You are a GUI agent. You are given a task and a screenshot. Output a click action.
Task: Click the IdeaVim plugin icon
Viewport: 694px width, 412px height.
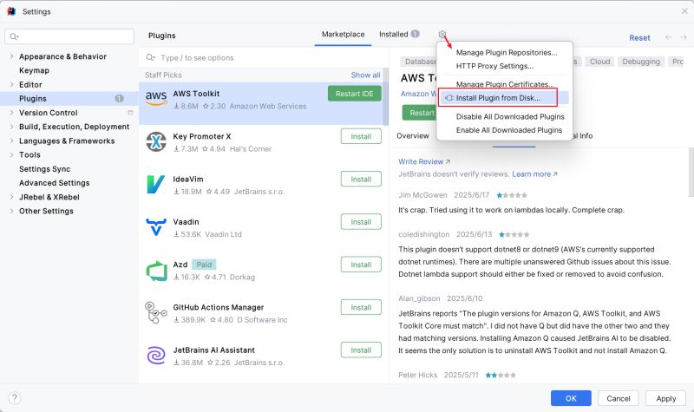(x=156, y=184)
